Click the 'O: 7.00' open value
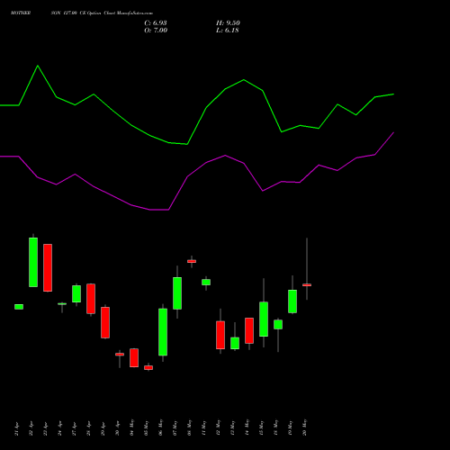450x450 pixels. coord(156,31)
